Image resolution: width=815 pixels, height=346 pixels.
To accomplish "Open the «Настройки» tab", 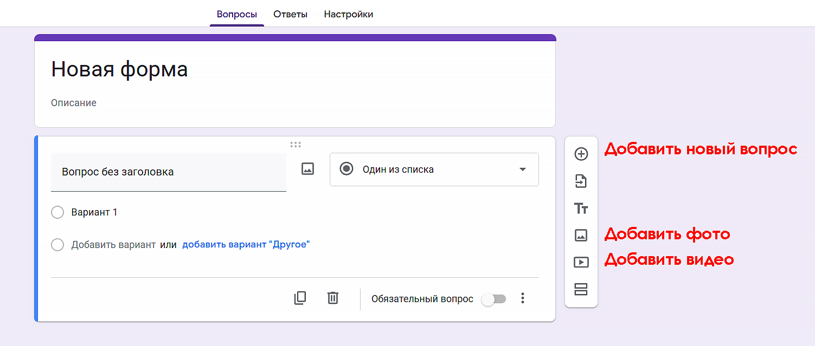I will [349, 14].
